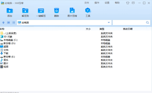Open the 工具 (Tools) hexagon icon

pyautogui.click(x=88, y=10)
